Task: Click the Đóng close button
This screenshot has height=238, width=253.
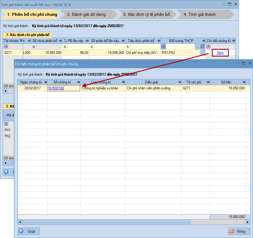Action: 239,231
